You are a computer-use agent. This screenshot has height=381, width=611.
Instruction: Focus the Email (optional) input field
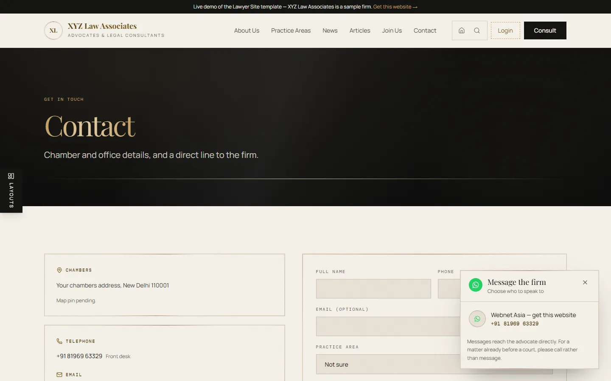(x=434, y=326)
